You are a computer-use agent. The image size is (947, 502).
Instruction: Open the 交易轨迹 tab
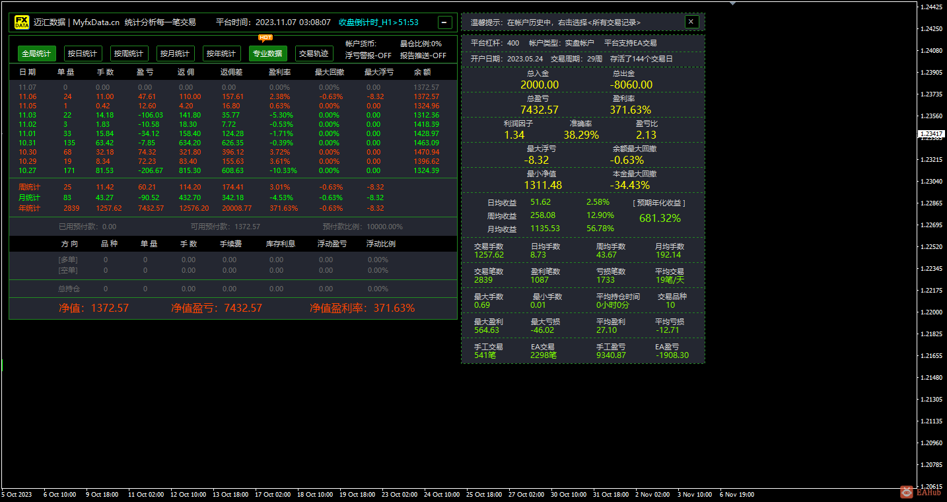click(314, 54)
